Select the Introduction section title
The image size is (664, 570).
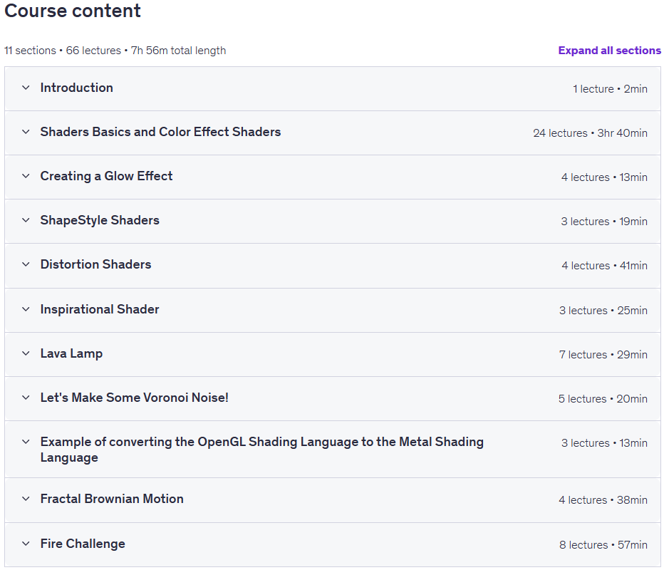[77, 88]
